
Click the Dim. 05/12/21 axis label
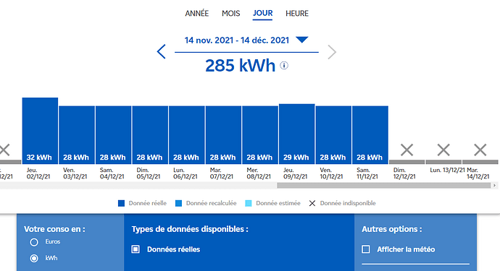(149, 173)
